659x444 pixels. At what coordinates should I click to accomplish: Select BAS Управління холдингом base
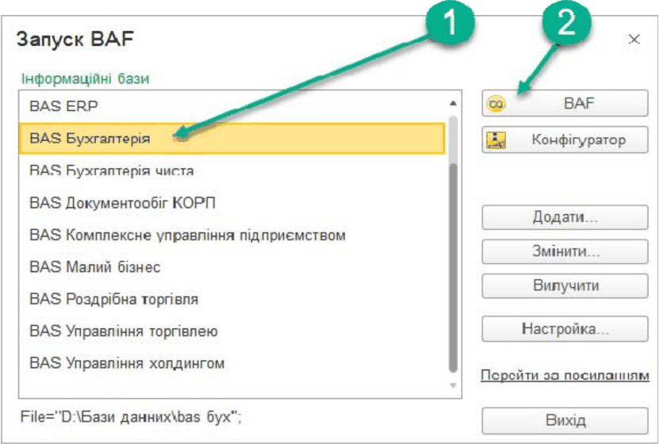232,363
